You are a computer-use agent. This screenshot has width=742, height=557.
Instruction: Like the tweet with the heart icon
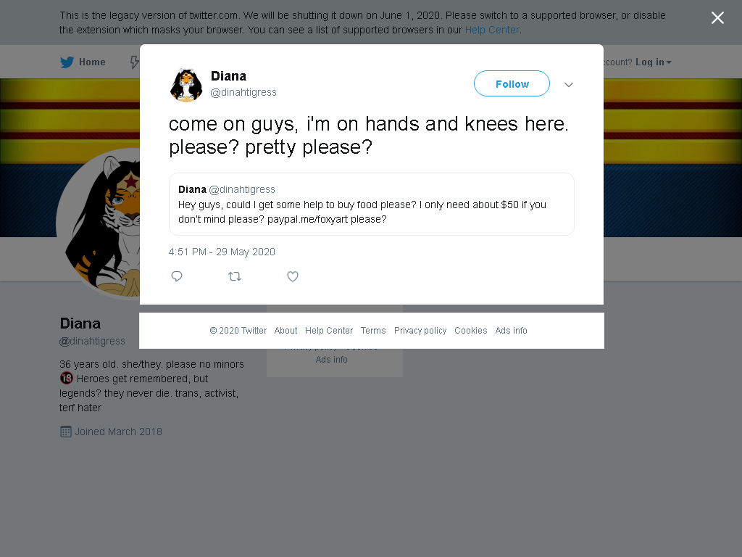pos(293,276)
